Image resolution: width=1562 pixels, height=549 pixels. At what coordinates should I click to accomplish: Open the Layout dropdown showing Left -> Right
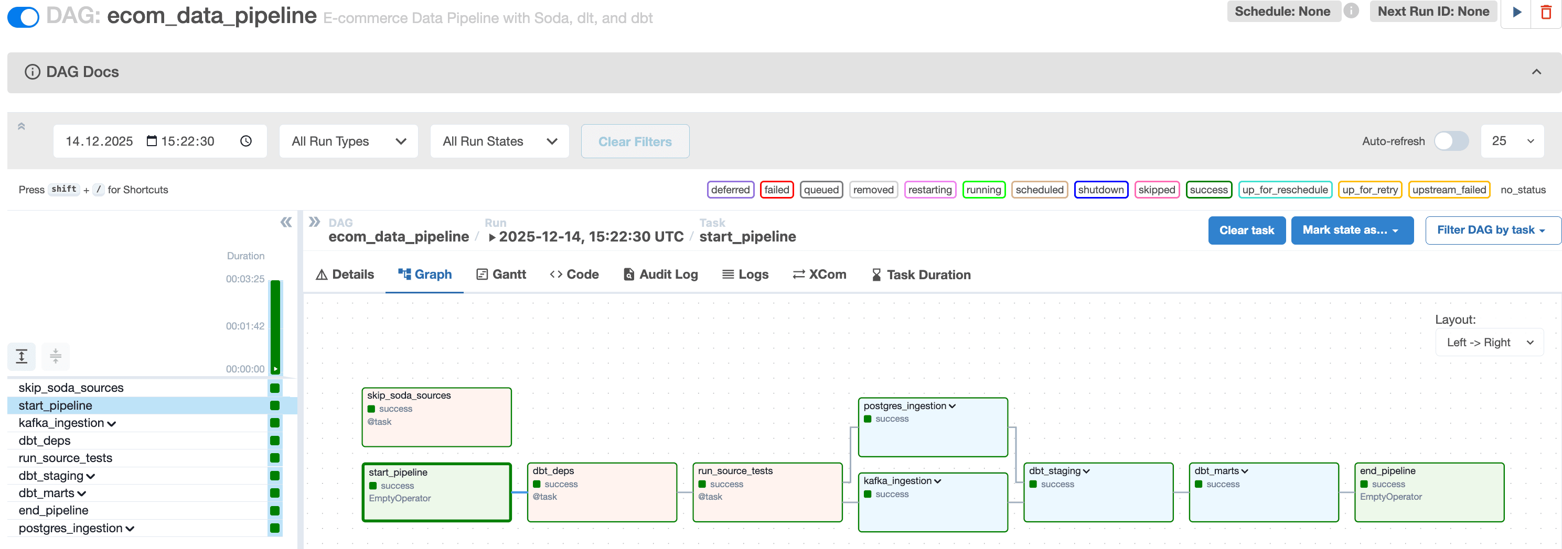[1489, 342]
